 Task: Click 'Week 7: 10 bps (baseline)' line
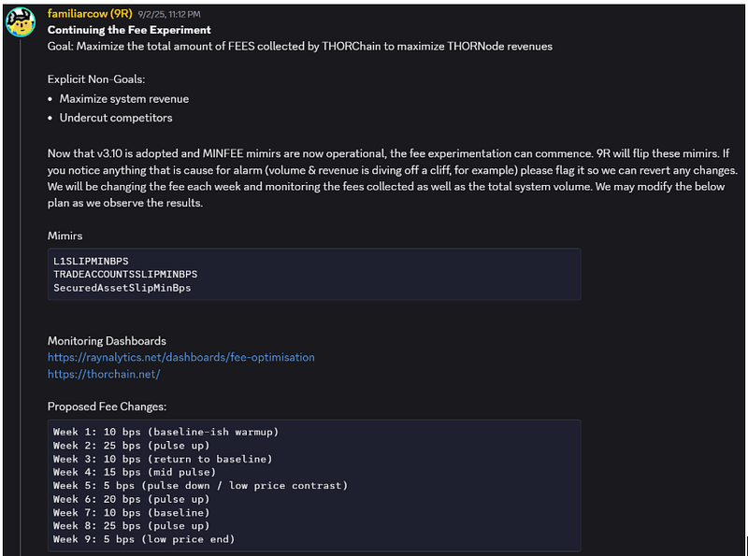pyautogui.click(x=132, y=513)
